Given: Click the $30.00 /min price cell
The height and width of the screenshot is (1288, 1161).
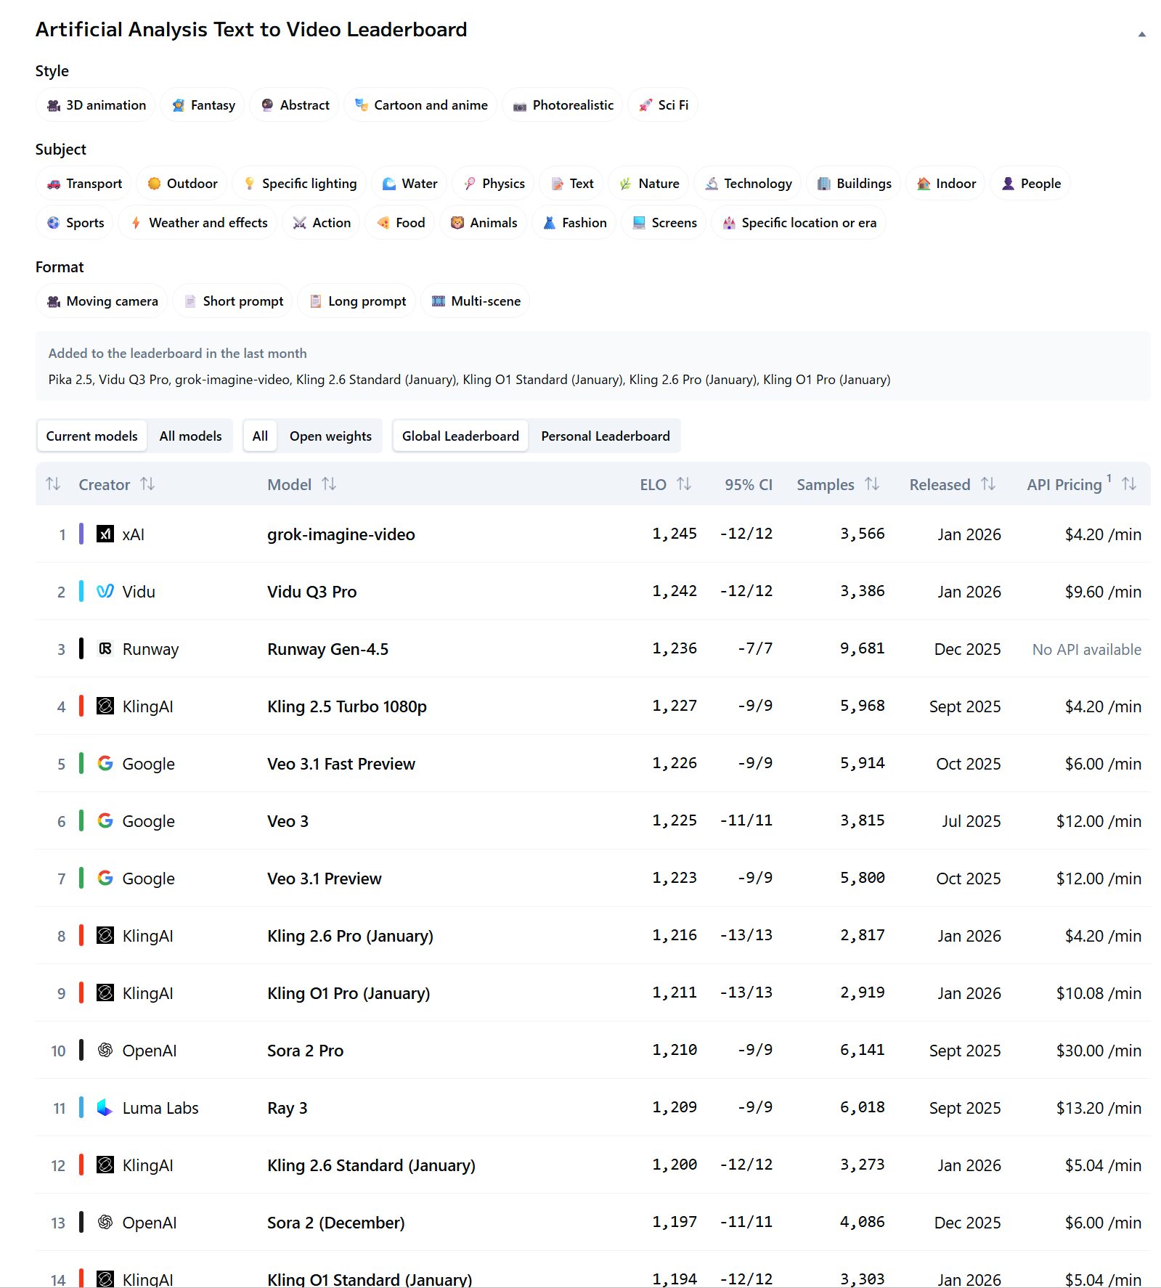Looking at the screenshot, I should pos(1099,1051).
